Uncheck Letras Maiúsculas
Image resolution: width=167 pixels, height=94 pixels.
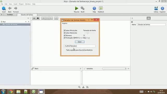(x=64, y=33)
